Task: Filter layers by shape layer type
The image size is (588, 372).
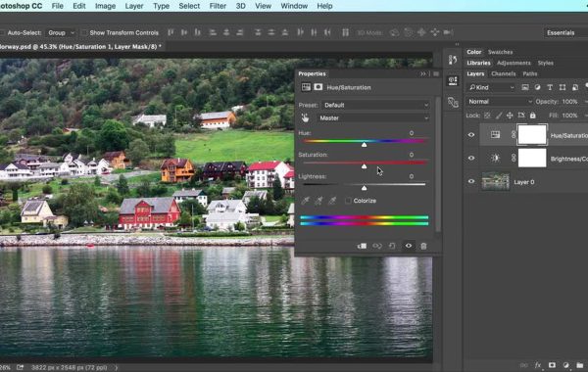Action: (x=563, y=87)
